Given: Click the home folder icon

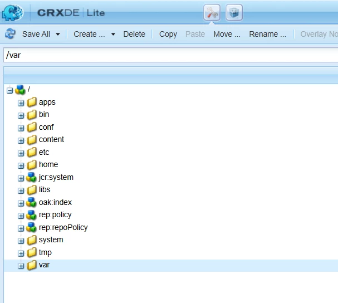Looking at the screenshot, I should (x=32, y=164).
